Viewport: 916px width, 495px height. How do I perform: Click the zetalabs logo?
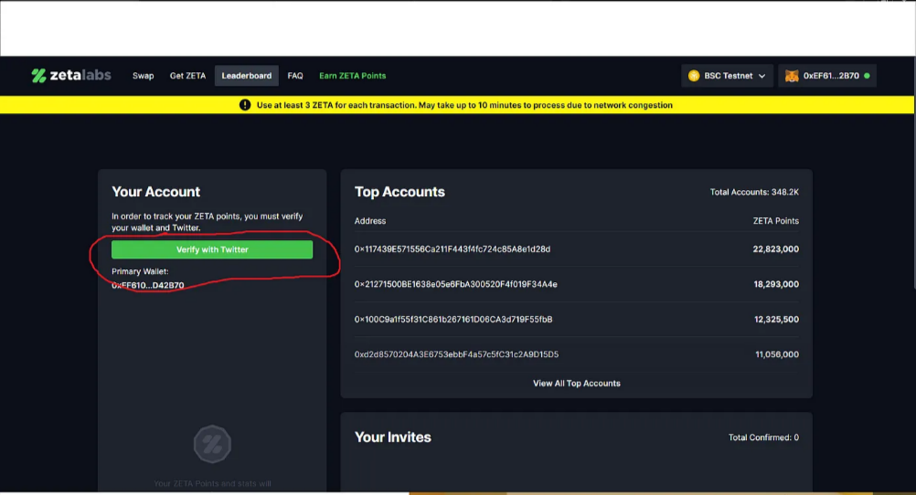tap(71, 75)
